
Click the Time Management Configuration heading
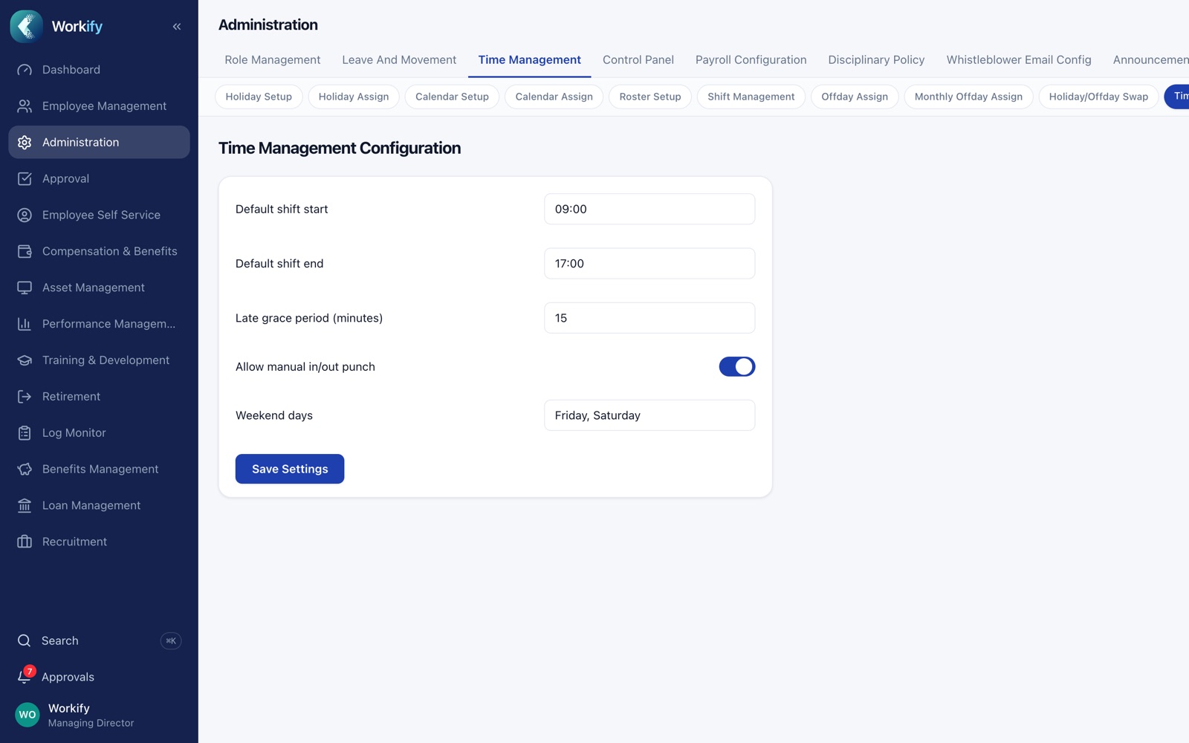(340, 148)
